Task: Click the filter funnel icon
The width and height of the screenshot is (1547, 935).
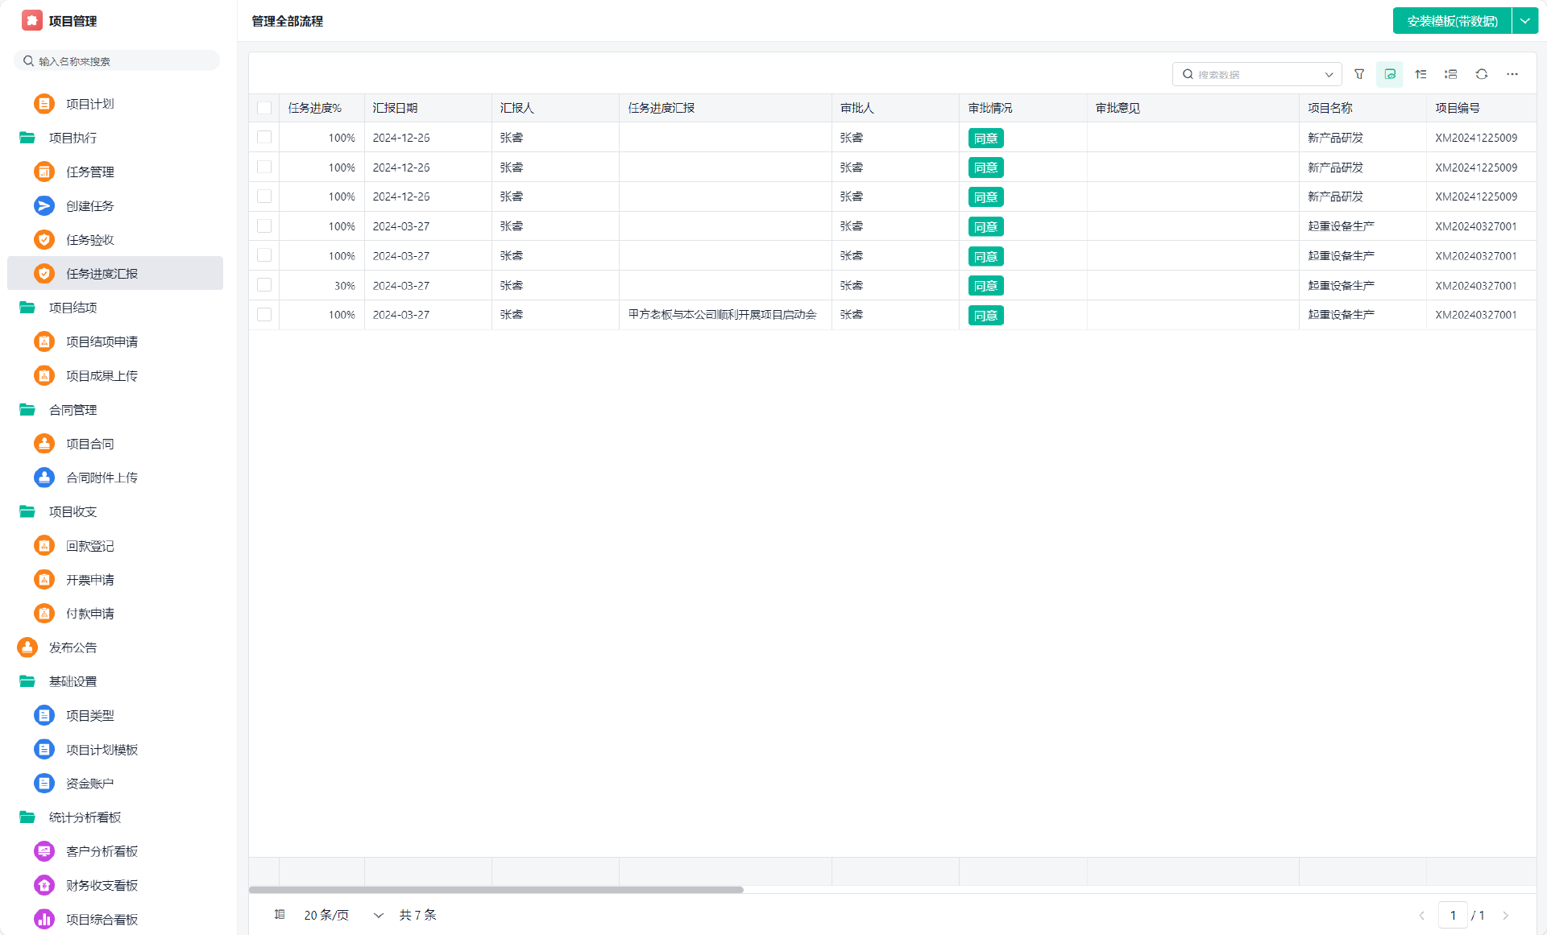Action: click(1359, 74)
